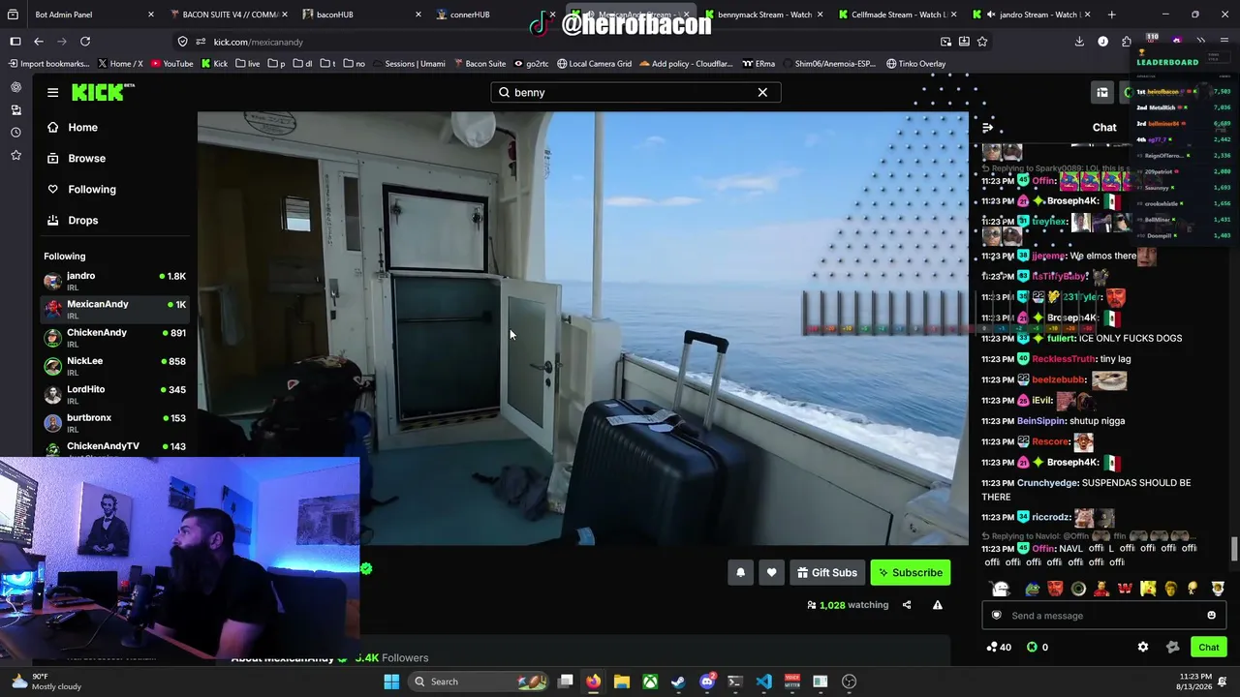Switch to connerHUB browser tab

tap(493, 15)
